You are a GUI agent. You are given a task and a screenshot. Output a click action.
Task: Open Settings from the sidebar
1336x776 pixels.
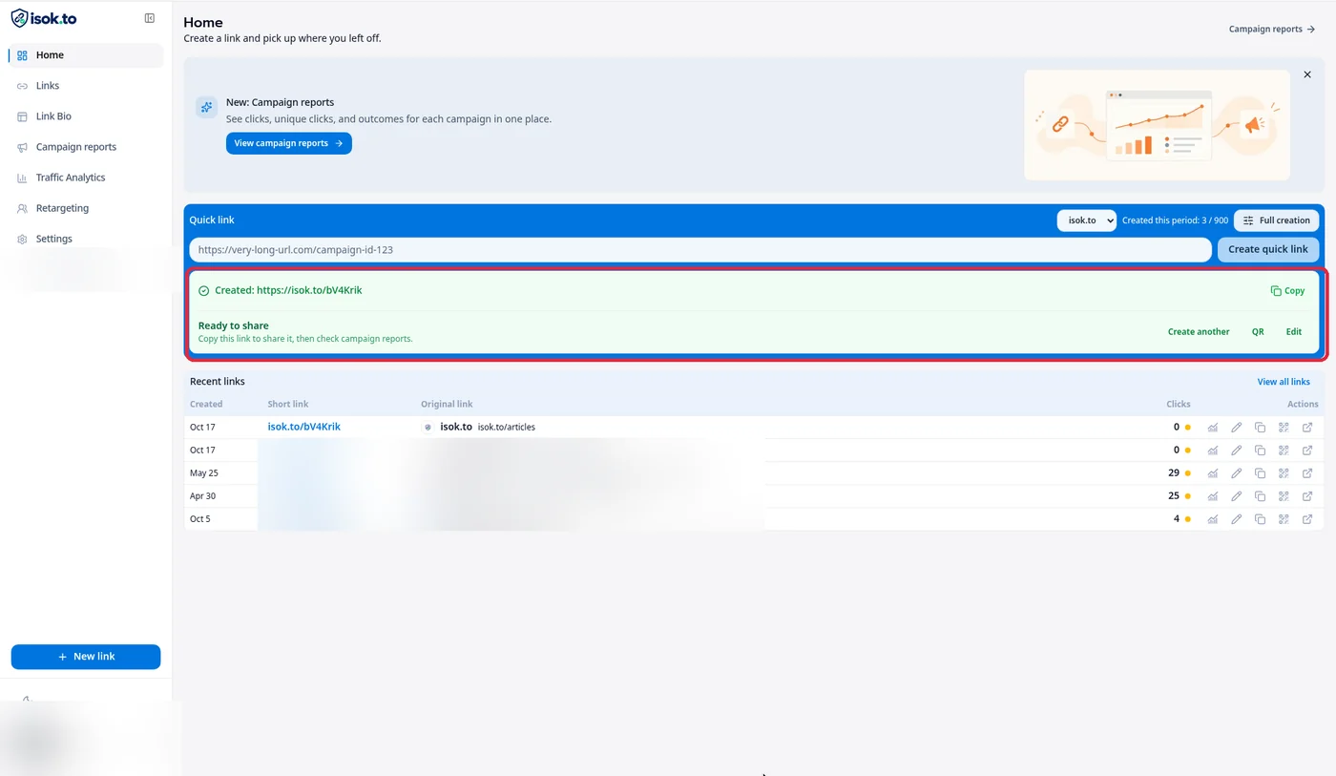coord(86,239)
